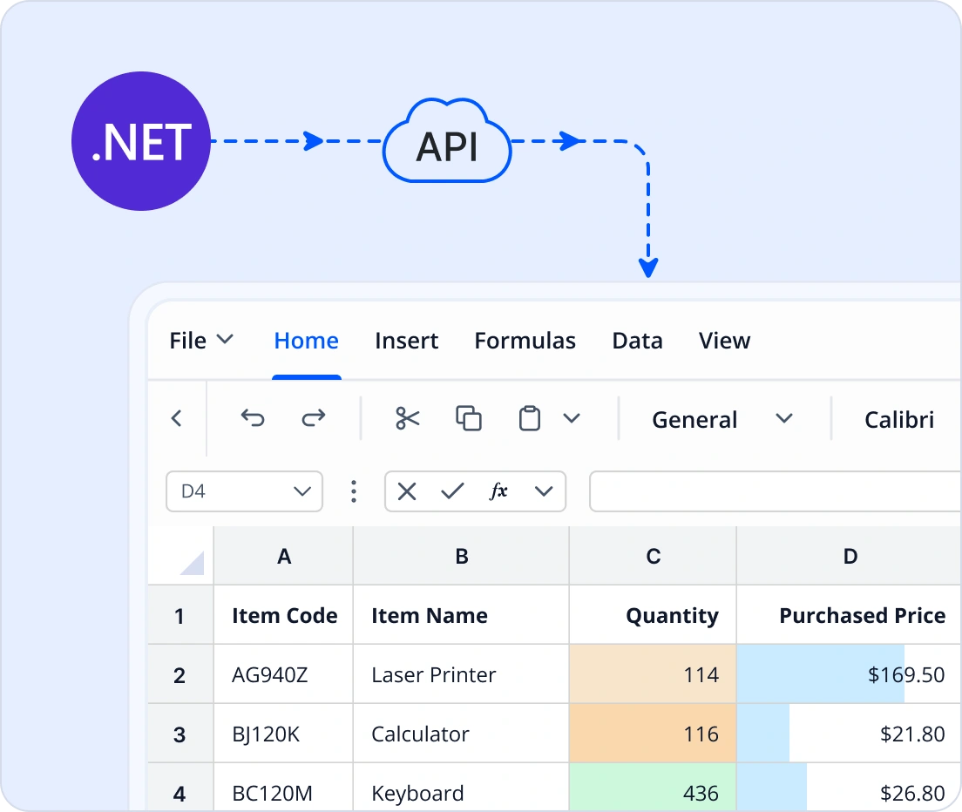Click the Copy icon
Image resolution: width=962 pixels, height=812 pixels.
point(469,418)
